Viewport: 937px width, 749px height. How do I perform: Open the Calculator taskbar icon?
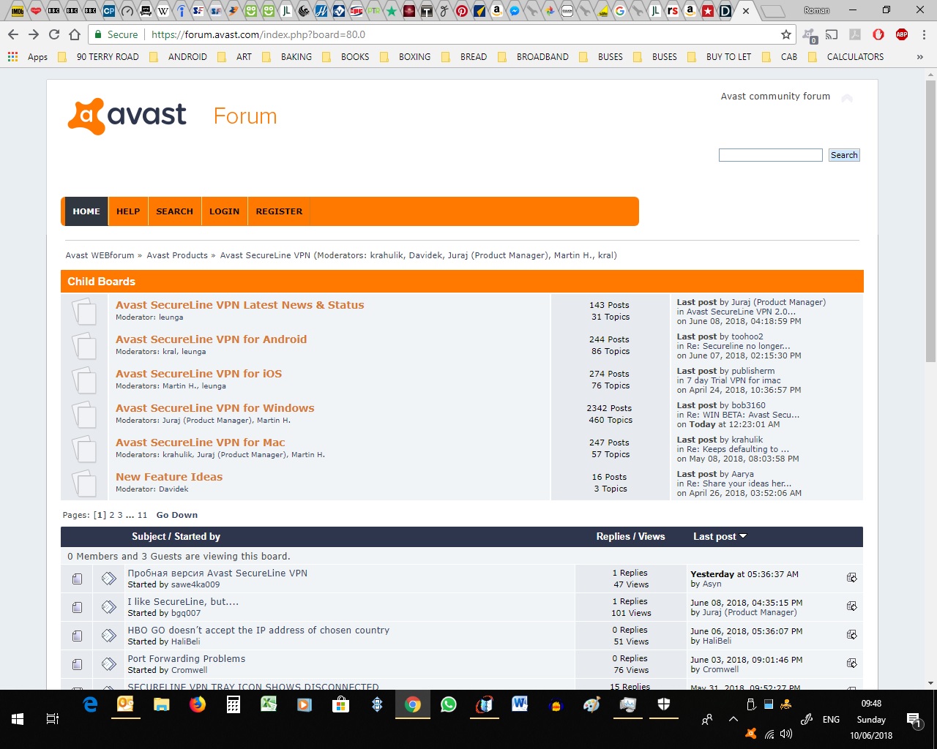click(x=234, y=704)
